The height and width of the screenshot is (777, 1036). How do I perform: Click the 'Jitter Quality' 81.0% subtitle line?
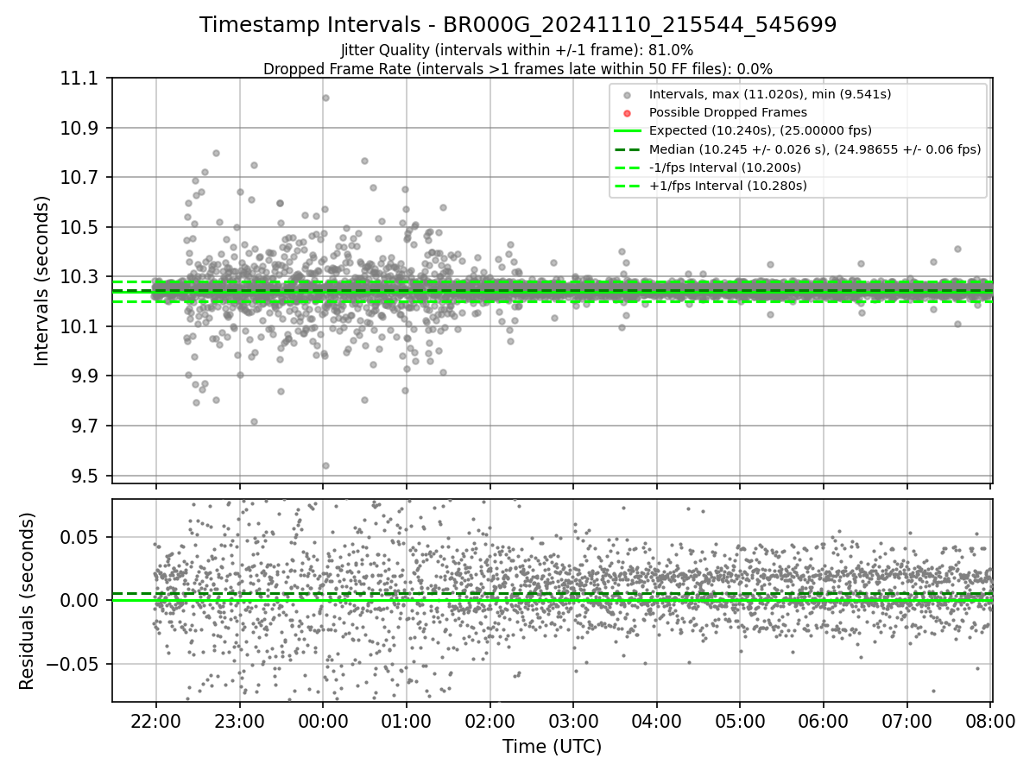point(517,50)
